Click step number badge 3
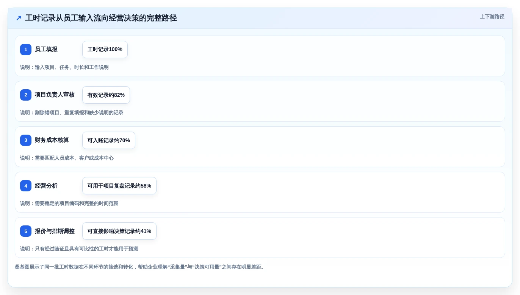The image size is (520, 295). click(x=26, y=140)
